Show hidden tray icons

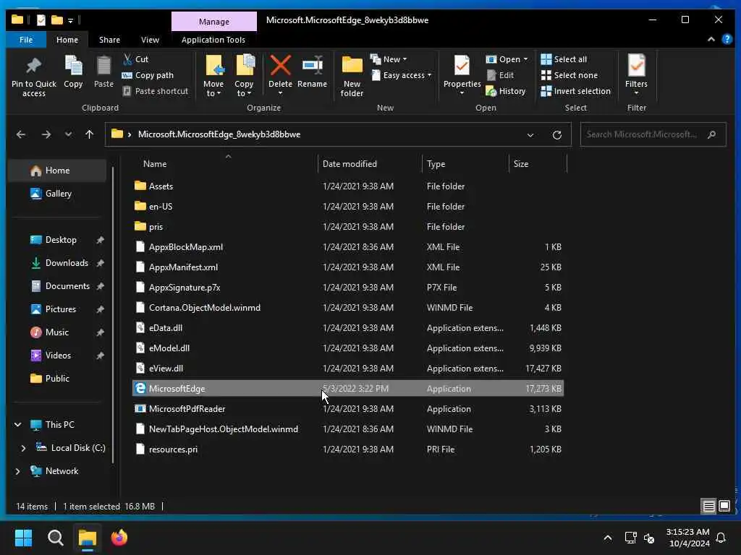[608, 538]
